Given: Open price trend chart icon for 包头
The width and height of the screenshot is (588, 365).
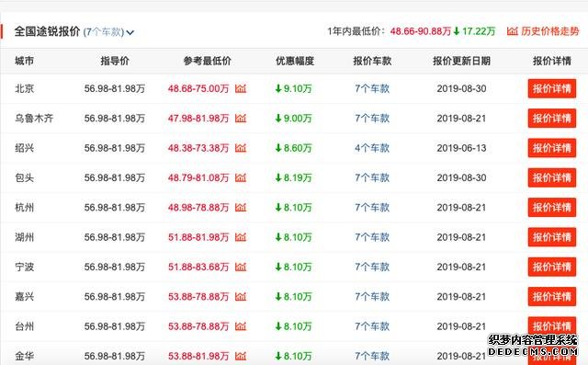Looking at the screenshot, I should point(241,177).
